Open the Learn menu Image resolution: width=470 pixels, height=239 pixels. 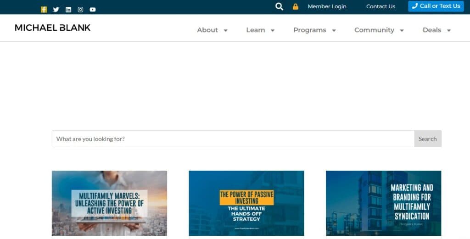(x=255, y=30)
